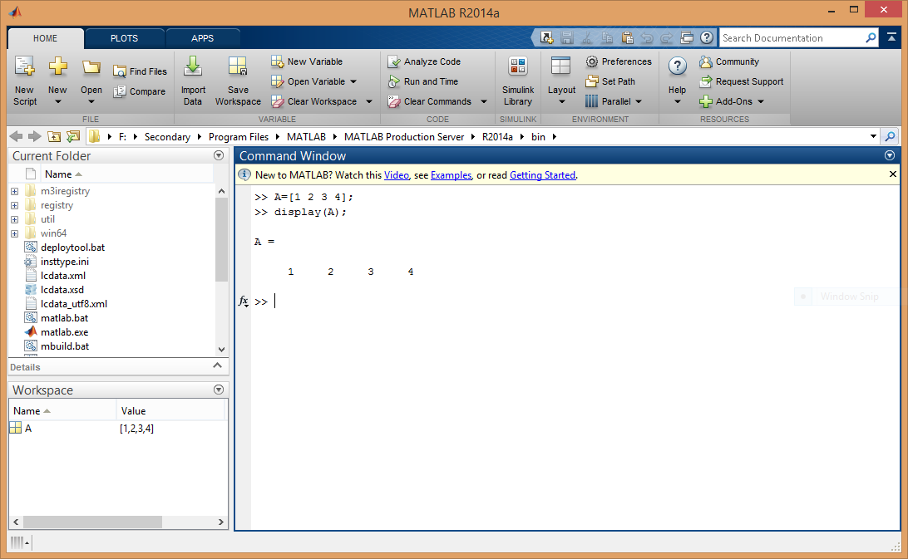Launch Find Files
This screenshot has height=559, width=908.
(x=141, y=71)
